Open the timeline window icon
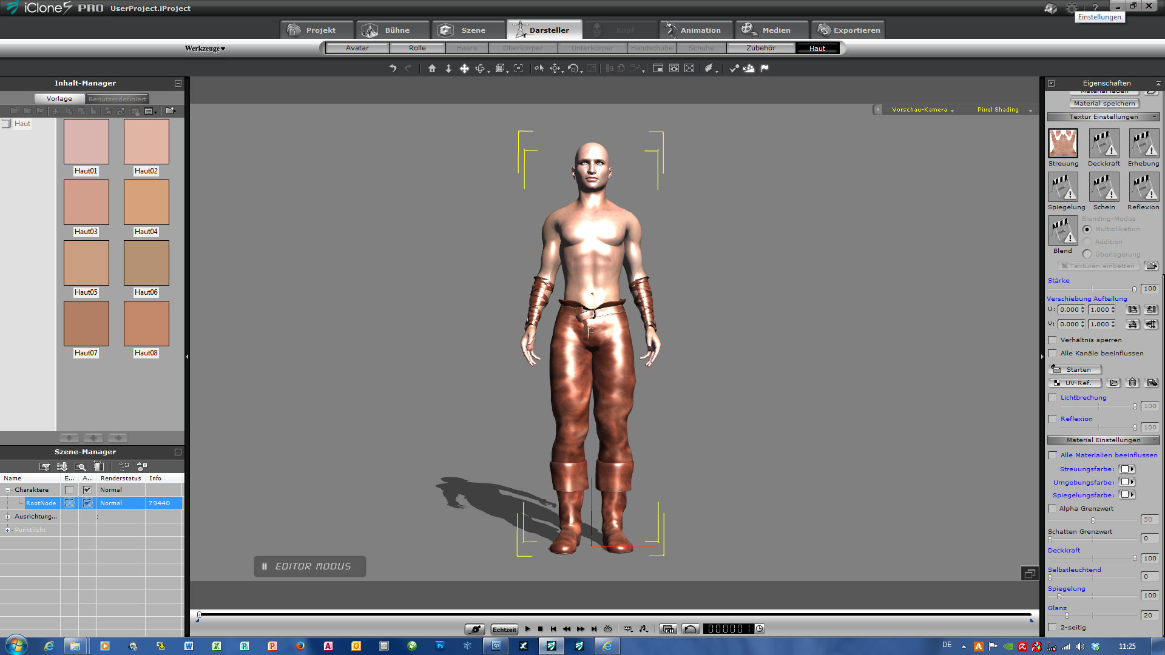The height and width of the screenshot is (655, 1165). pyautogui.click(x=668, y=629)
